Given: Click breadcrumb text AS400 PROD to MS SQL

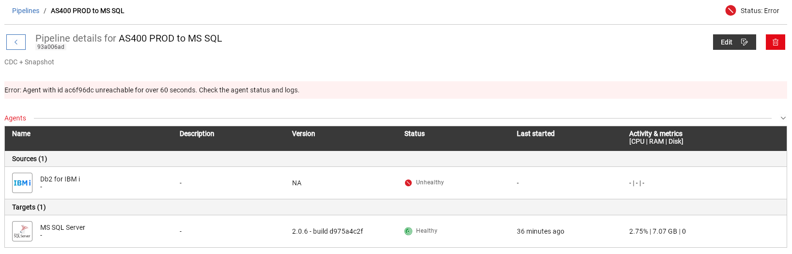Looking at the screenshot, I should [x=88, y=11].
